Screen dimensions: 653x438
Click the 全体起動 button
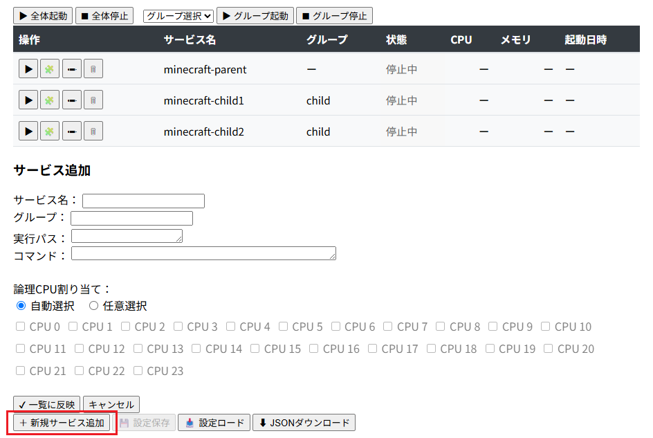(42, 15)
